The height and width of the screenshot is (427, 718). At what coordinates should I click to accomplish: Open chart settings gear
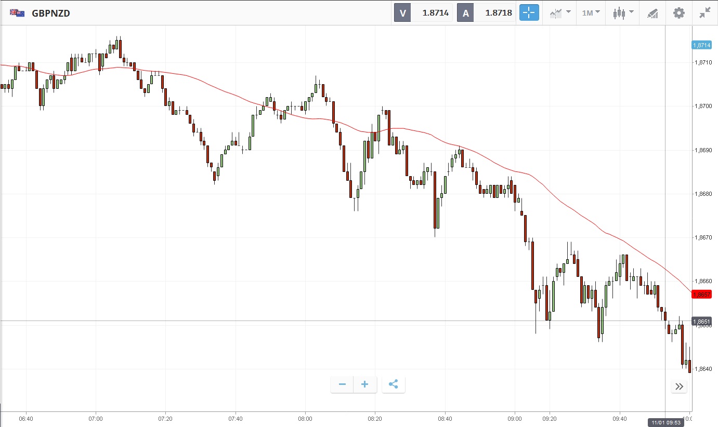coord(679,13)
